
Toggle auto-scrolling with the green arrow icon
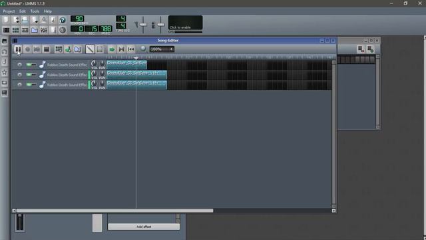[x=112, y=49]
